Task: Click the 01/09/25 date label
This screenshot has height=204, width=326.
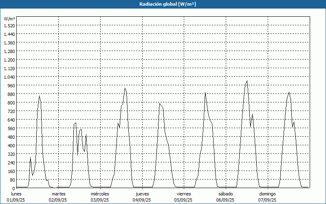Action: [x=16, y=200]
